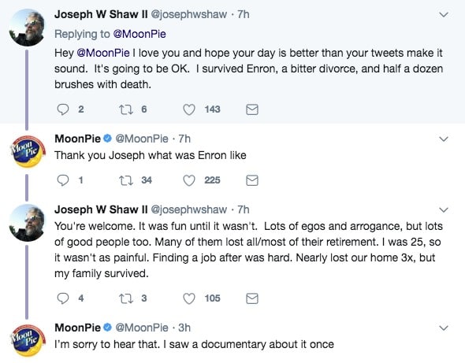Screen dimensions: 465x363
Task: Click the @MoonPie mention in 'Hey @MoonPie'
Action: [103, 53]
